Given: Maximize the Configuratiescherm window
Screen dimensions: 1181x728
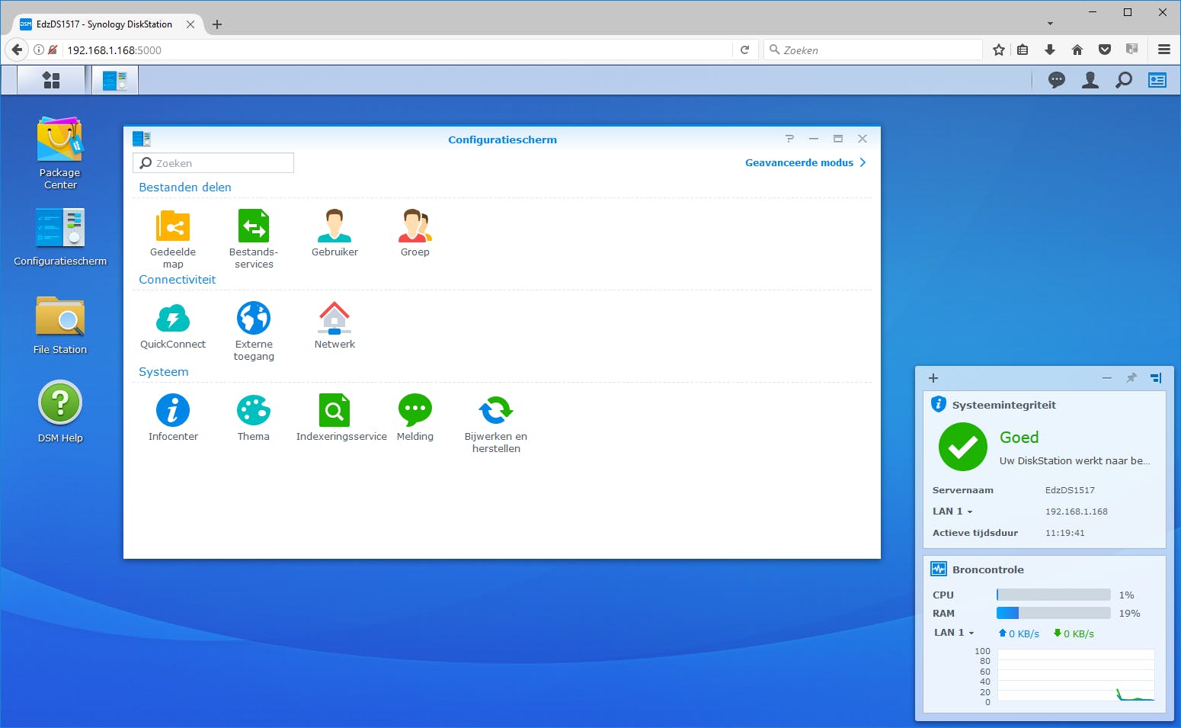Looking at the screenshot, I should [x=838, y=139].
